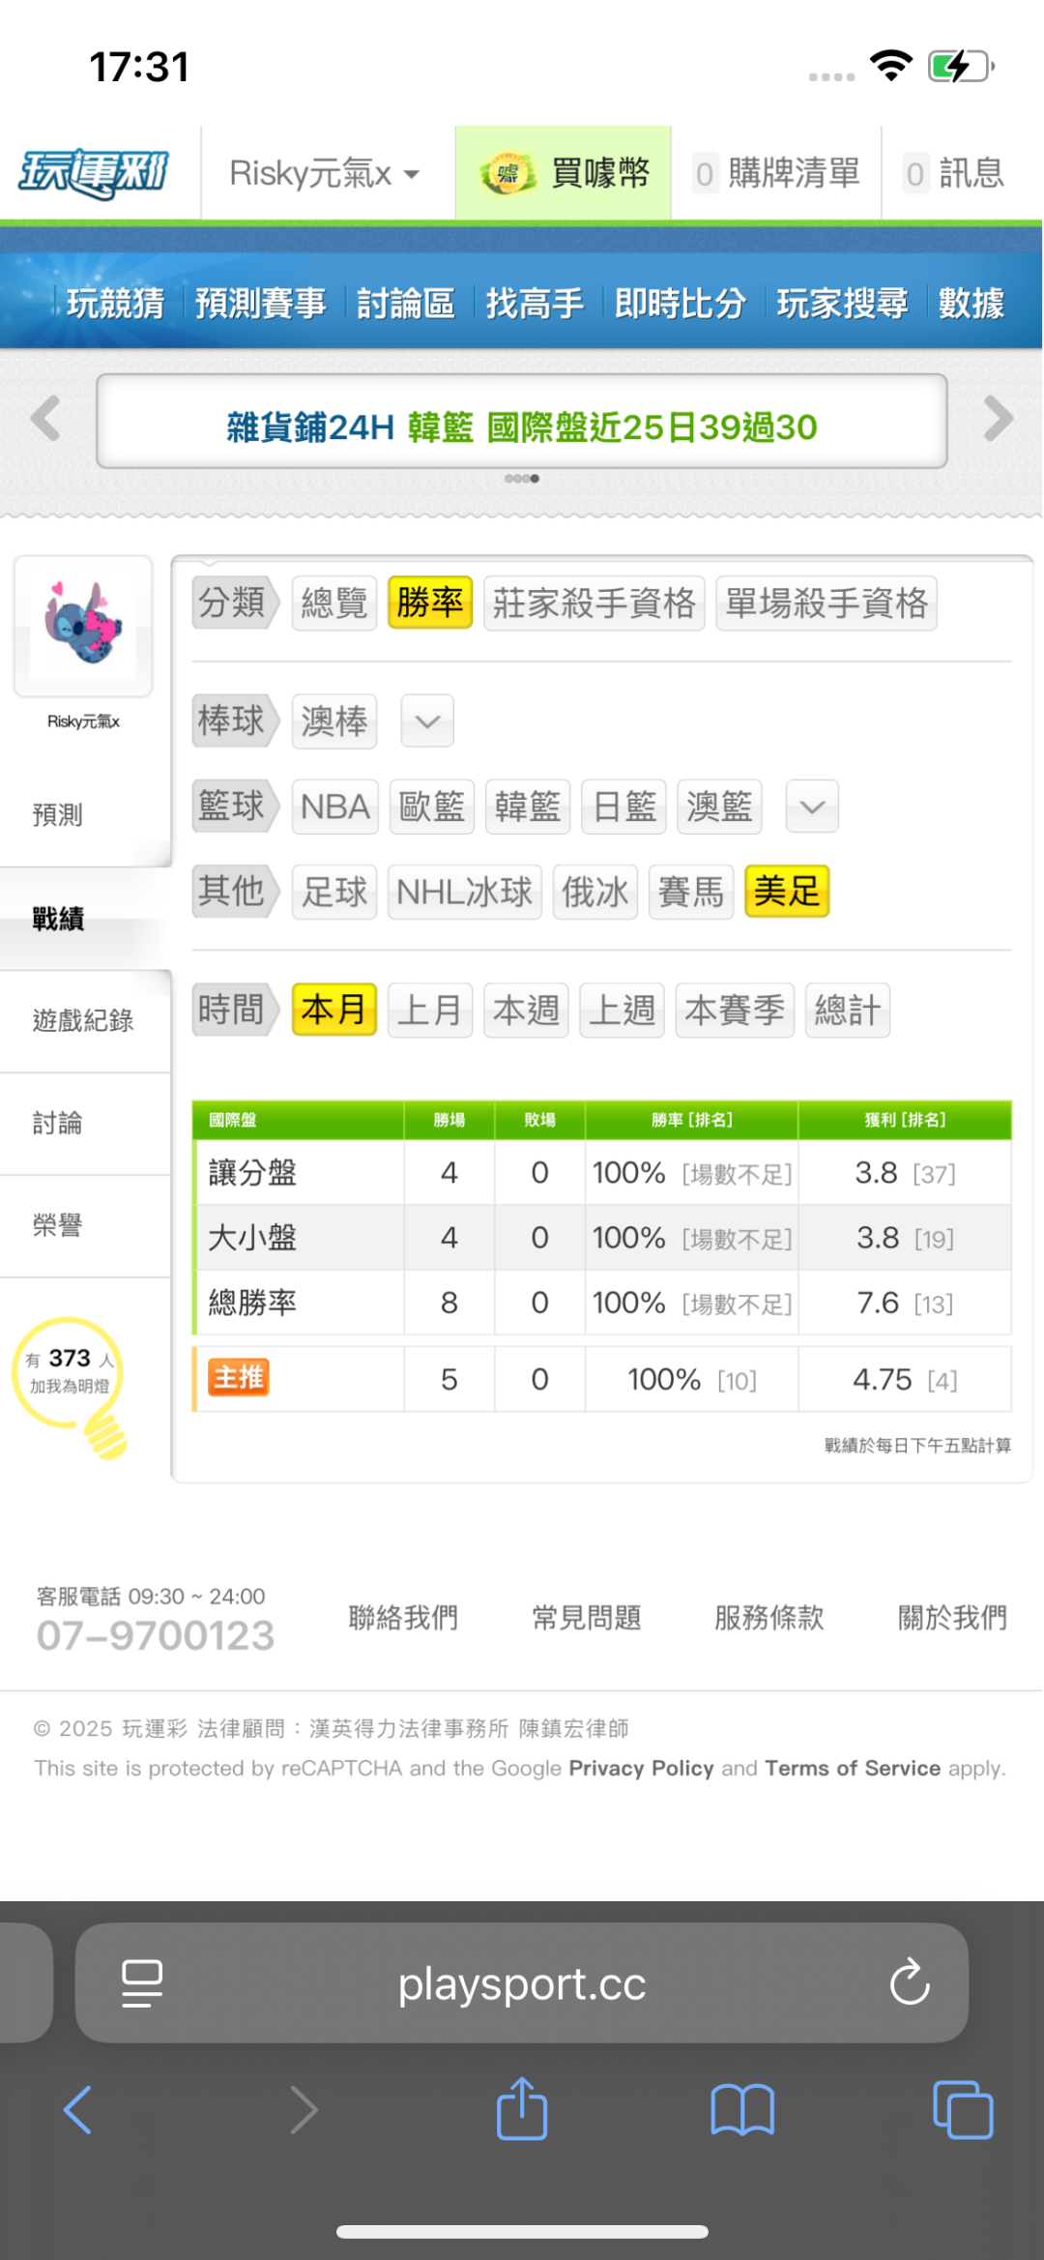The width and height of the screenshot is (1044, 2260).
Task: Tap the Safari back arrow
Action: click(x=77, y=2109)
